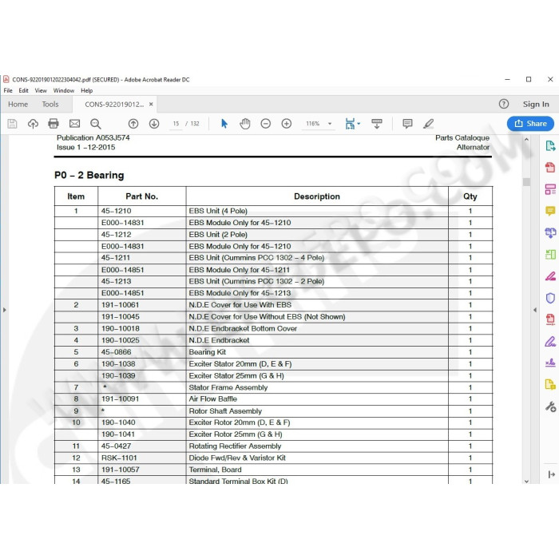Click the scroll up arrow

point(526,140)
